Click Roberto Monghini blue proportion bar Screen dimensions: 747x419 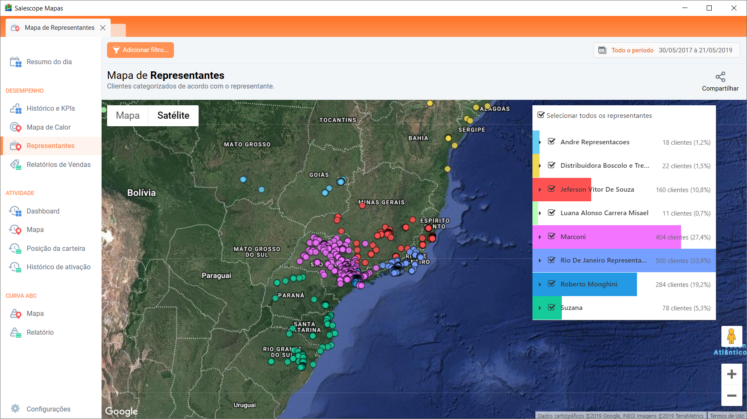tap(584, 284)
